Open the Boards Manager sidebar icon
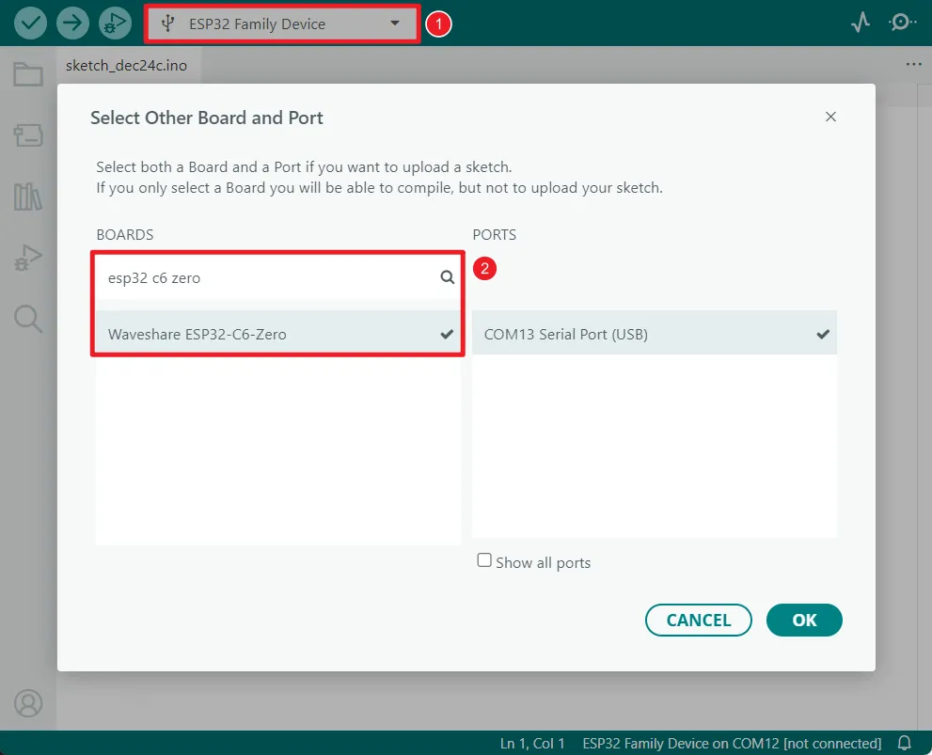The width and height of the screenshot is (932, 755). pyautogui.click(x=28, y=134)
